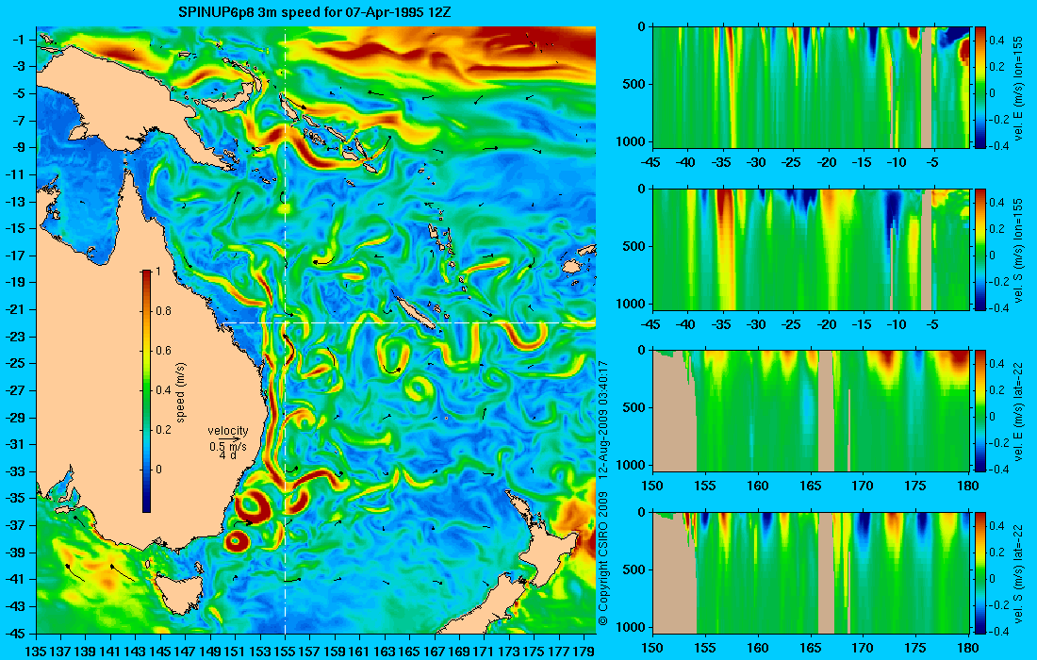Click the '12-Aug-2009 03:40:17' timestamp
Image resolution: width=1037 pixels, height=660 pixels.
click(x=602, y=420)
